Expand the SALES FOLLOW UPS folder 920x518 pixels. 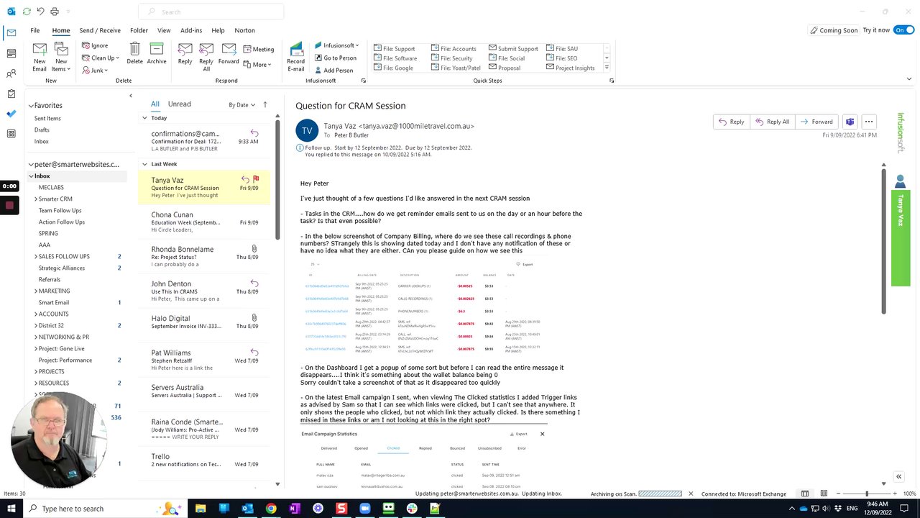[x=36, y=256]
